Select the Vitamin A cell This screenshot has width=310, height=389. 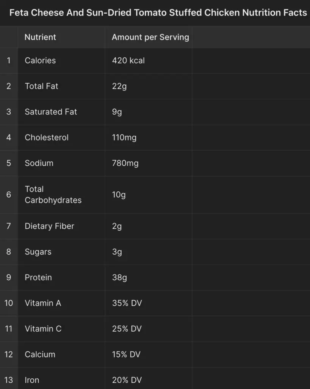coord(61,303)
